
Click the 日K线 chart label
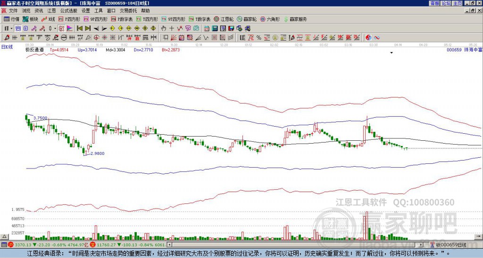[x=7, y=47]
